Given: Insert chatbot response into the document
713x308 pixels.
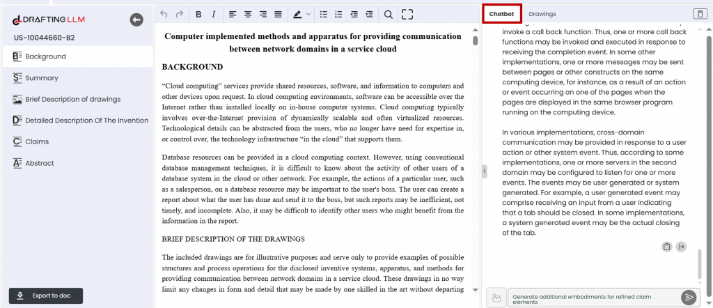Looking at the screenshot, I should tap(681, 247).
